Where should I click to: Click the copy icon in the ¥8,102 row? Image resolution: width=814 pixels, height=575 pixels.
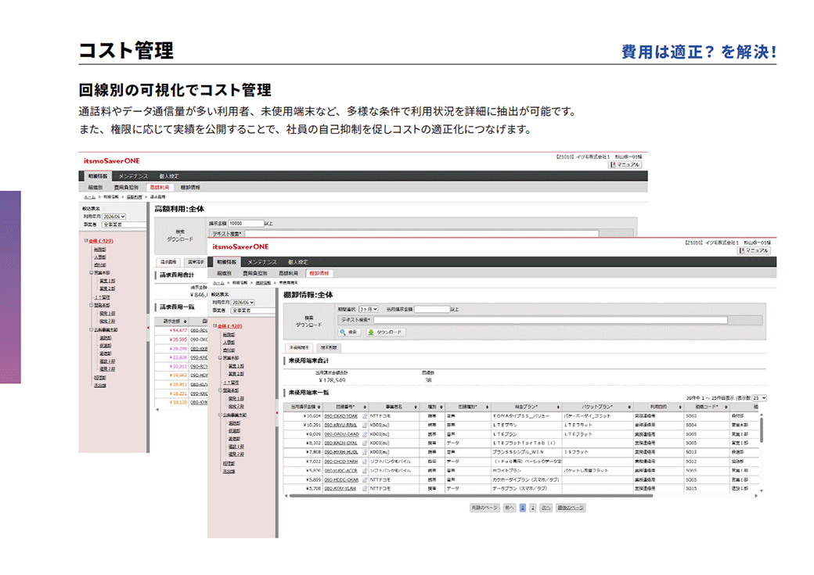[365, 444]
